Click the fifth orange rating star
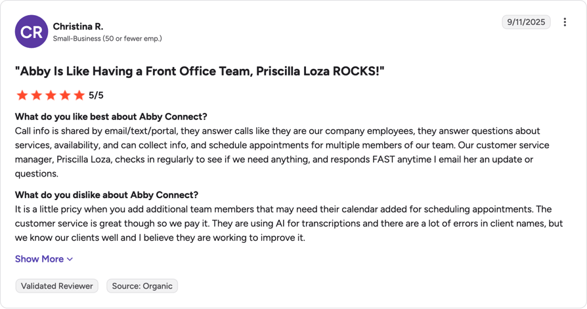The height and width of the screenshot is (309, 587). click(x=79, y=95)
